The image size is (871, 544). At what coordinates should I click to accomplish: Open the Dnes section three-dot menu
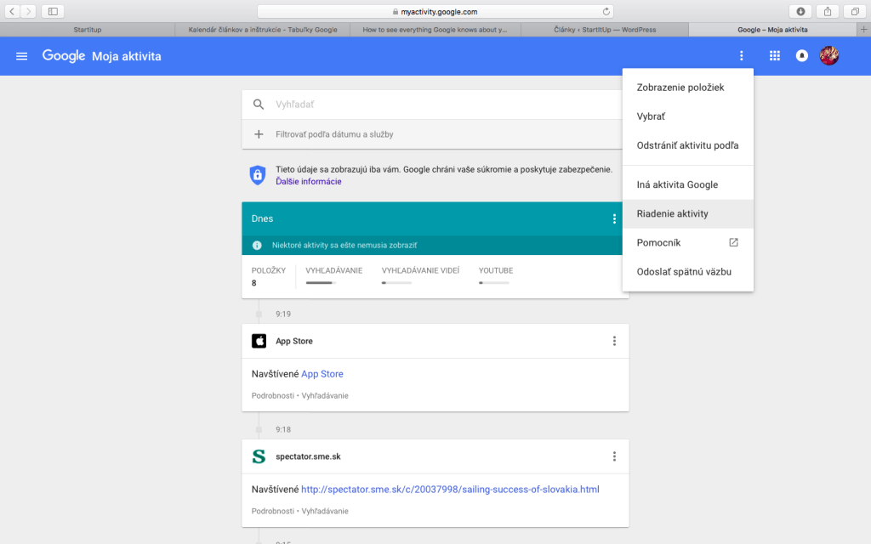coord(614,218)
